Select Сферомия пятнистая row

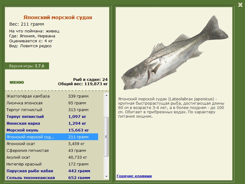pyautogui.click(x=52, y=151)
